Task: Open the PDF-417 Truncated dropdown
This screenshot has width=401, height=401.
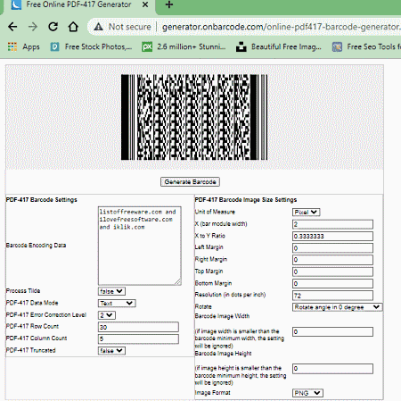Action: pos(111,351)
